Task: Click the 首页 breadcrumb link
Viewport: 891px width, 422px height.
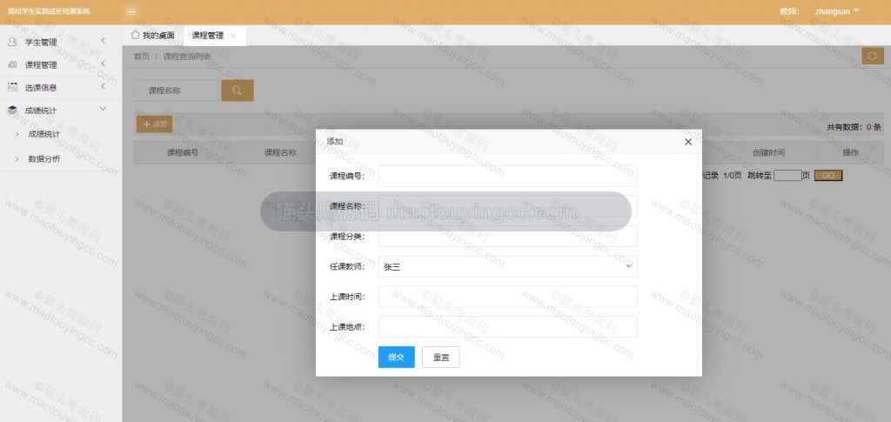Action: 142,57
